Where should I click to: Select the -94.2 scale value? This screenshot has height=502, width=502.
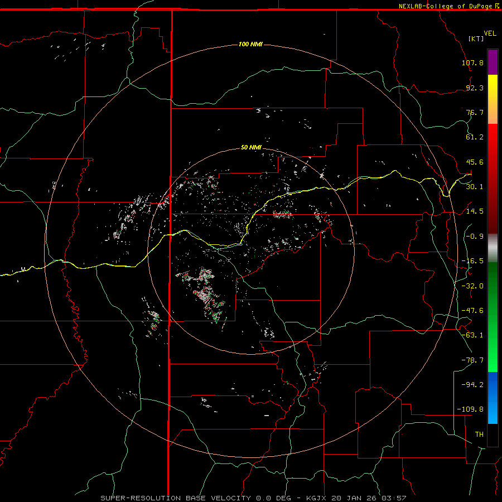coord(472,384)
